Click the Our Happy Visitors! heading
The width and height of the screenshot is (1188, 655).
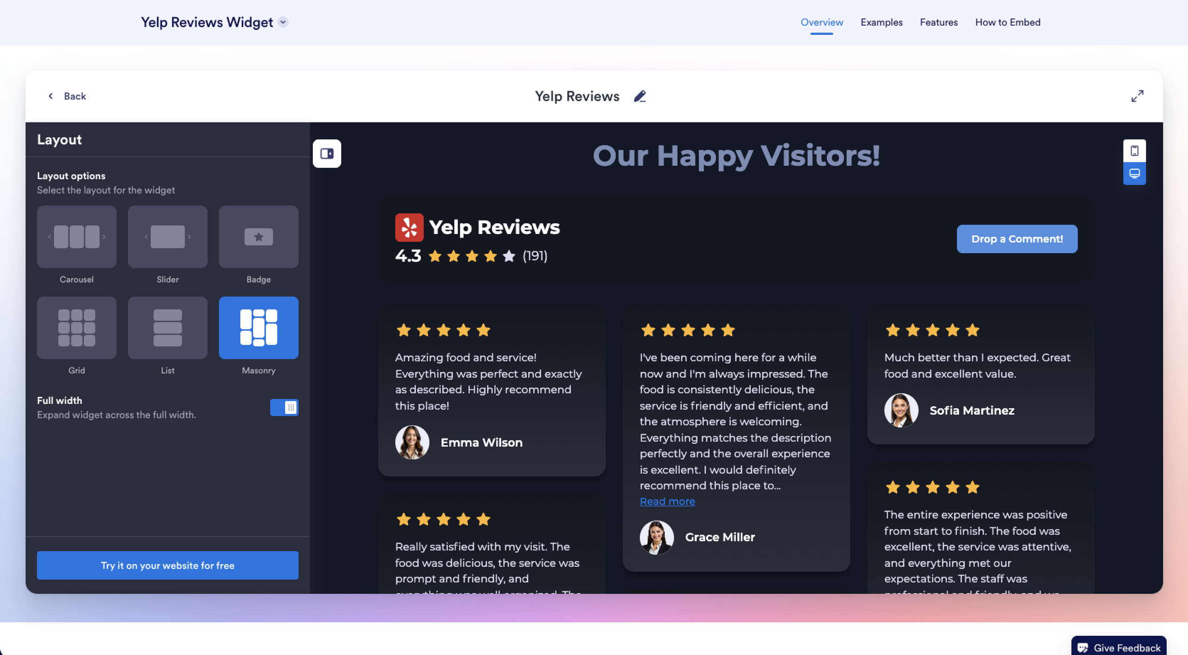click(x=736, y=156)
